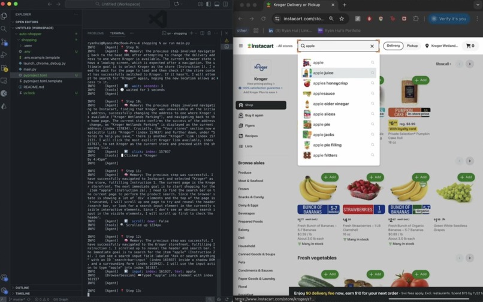
Task: Open VS Code Extensions view icon
Action: pyautogui.click(x=4, y=68)
